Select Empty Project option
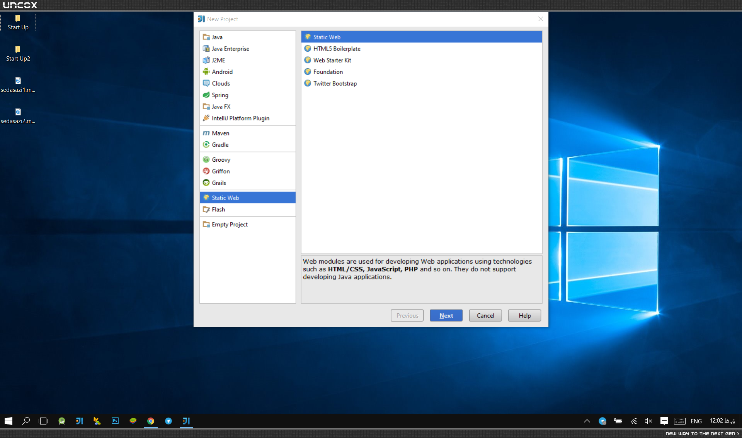The height and width of the screenshot is (438, 742). (x=248, y=225)
